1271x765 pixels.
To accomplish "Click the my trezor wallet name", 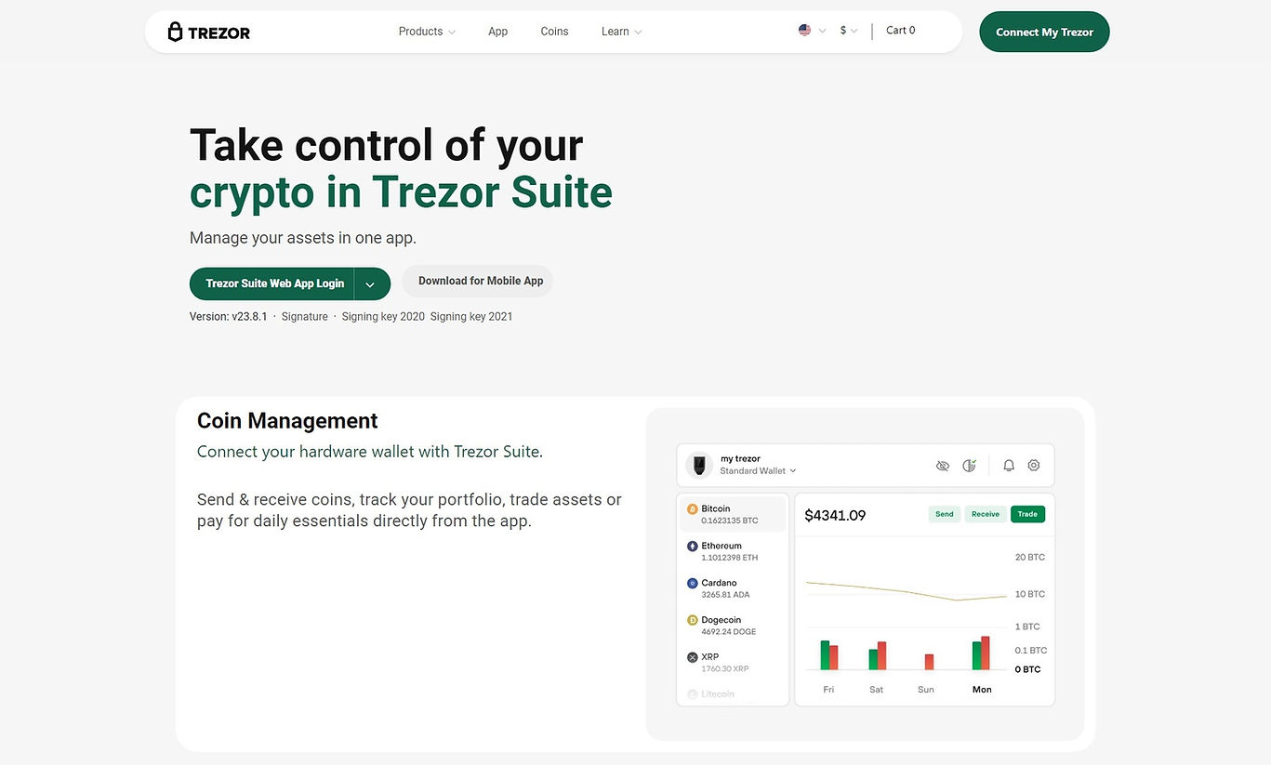I will 740,459.
